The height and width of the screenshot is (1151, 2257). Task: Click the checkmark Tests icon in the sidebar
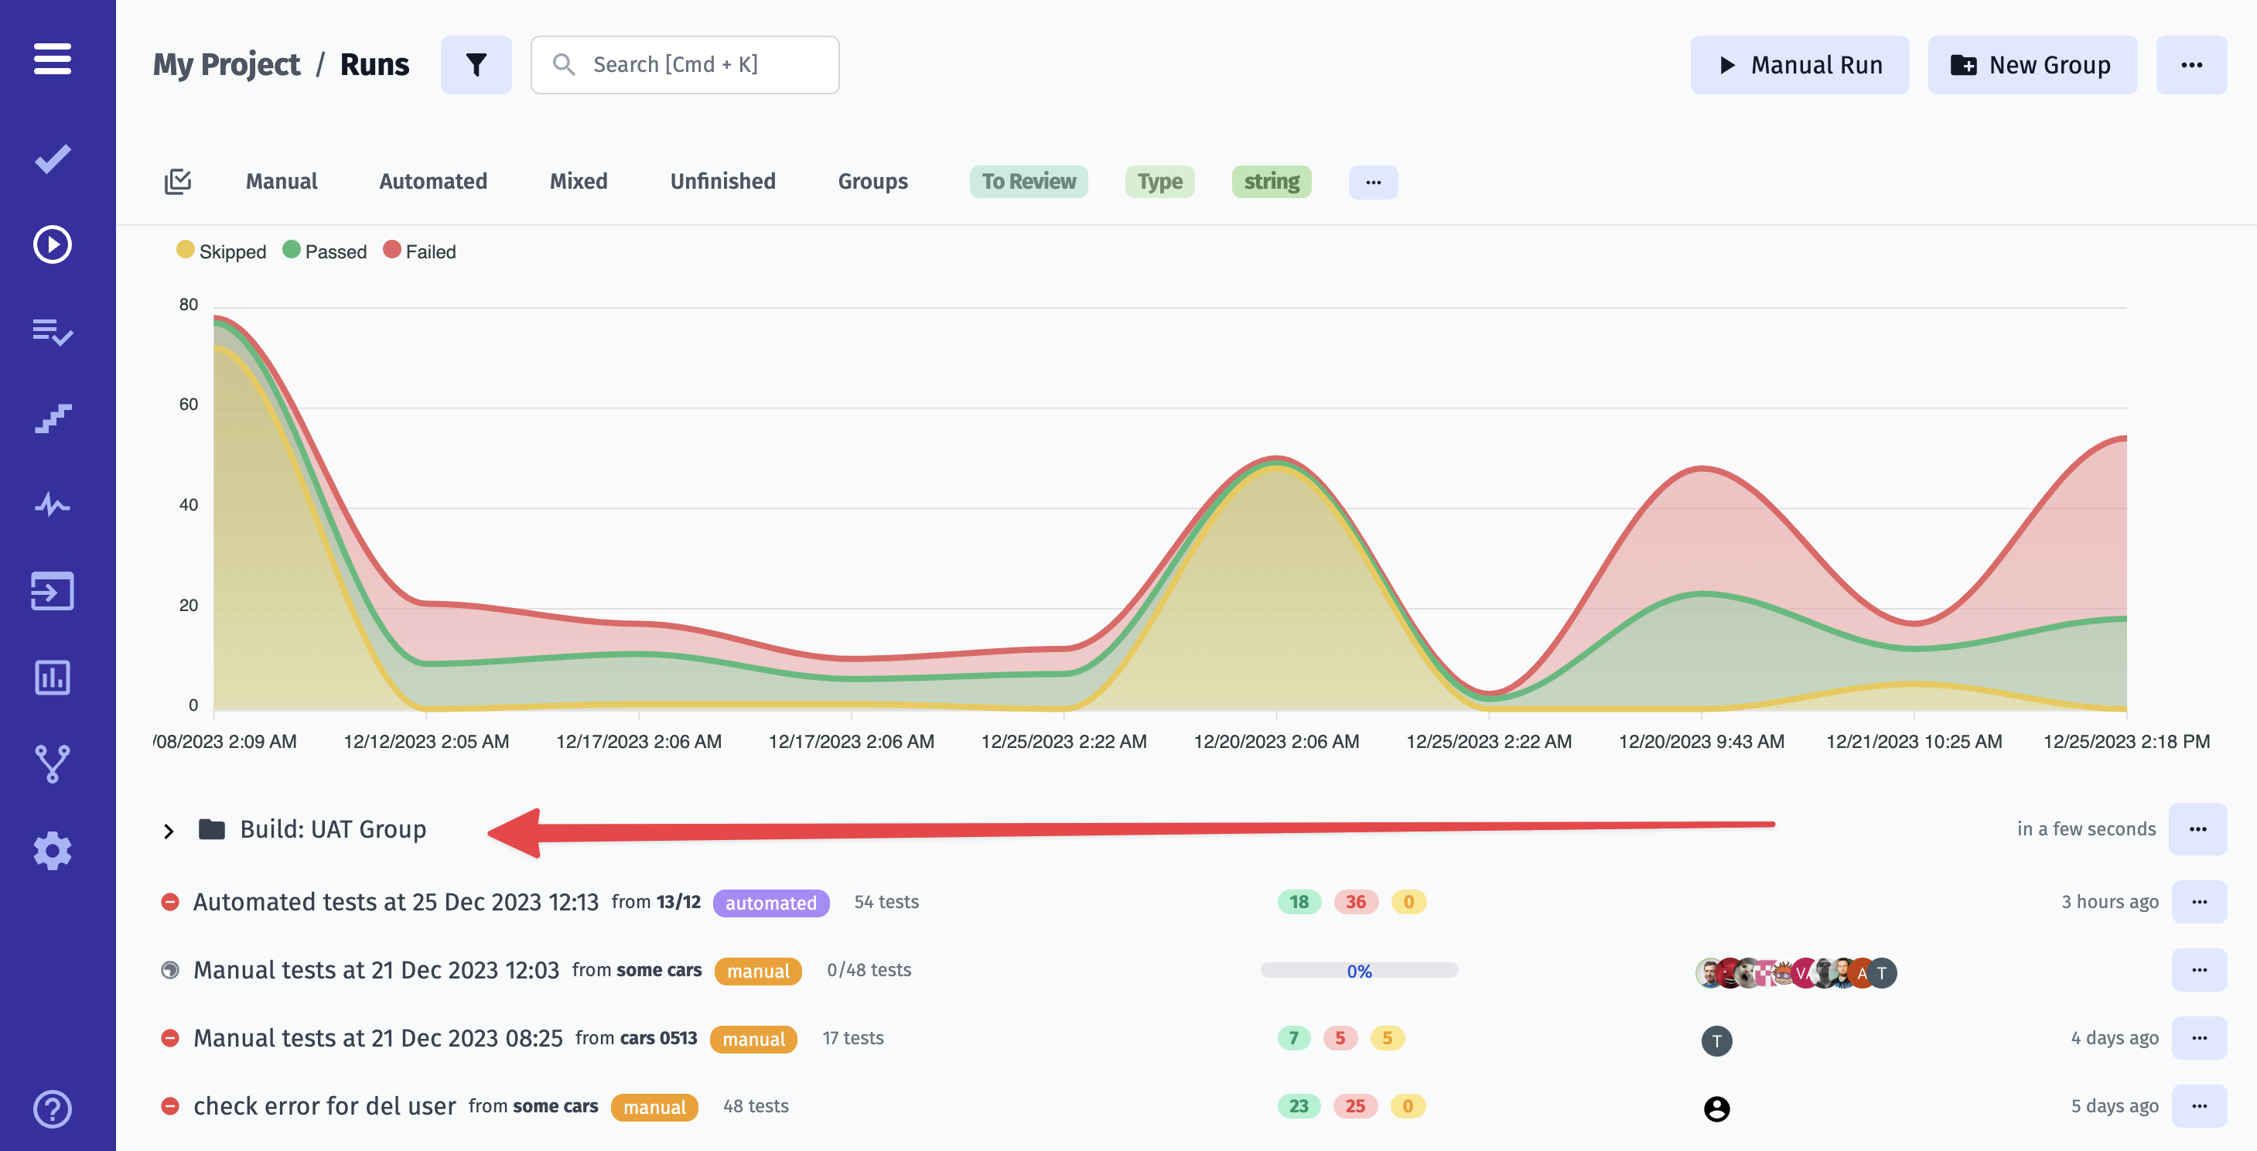point(53,159)
